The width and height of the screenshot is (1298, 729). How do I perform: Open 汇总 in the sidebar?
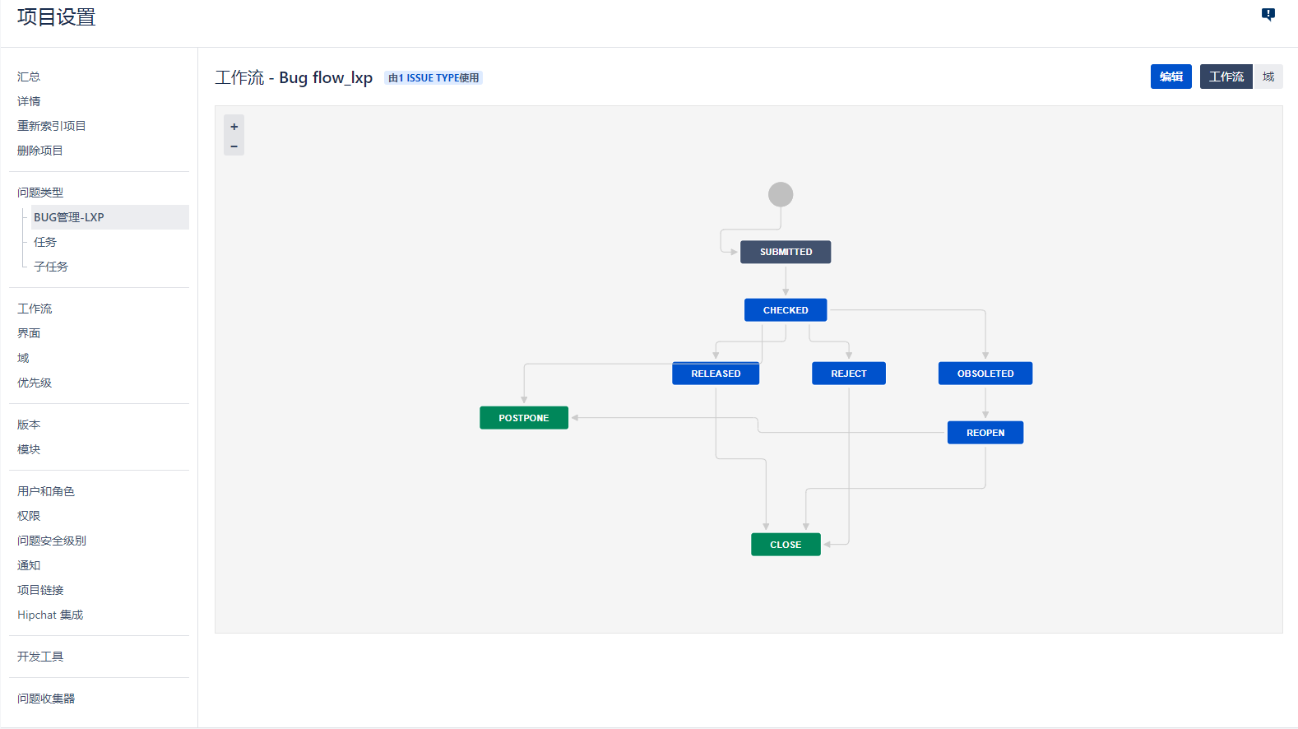29,77
